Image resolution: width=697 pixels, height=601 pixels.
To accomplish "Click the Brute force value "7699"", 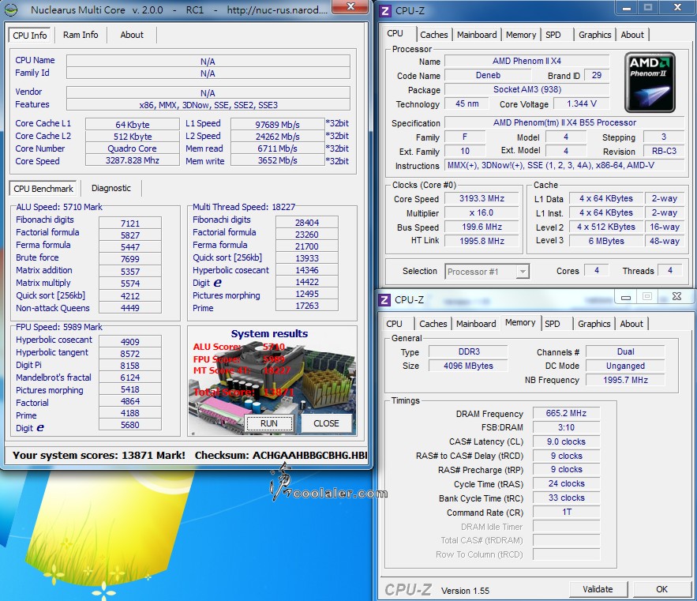I will [129, 259].
